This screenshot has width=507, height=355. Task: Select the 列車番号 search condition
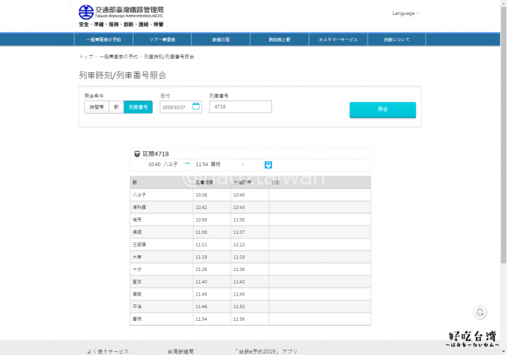click(138, 107)
